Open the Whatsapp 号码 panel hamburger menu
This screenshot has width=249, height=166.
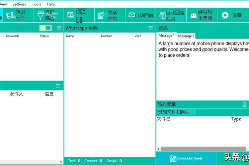pos(151,28)
